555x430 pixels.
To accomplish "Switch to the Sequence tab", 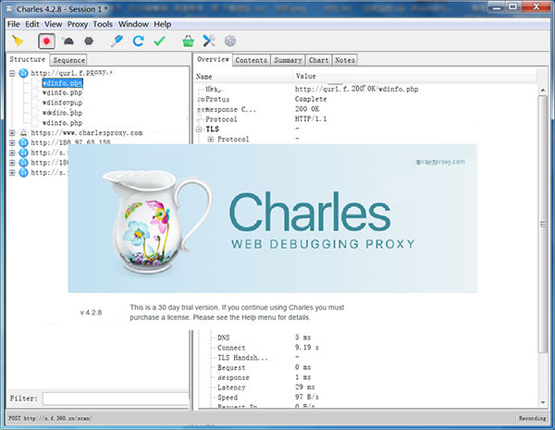I will (x=68, y=60).
